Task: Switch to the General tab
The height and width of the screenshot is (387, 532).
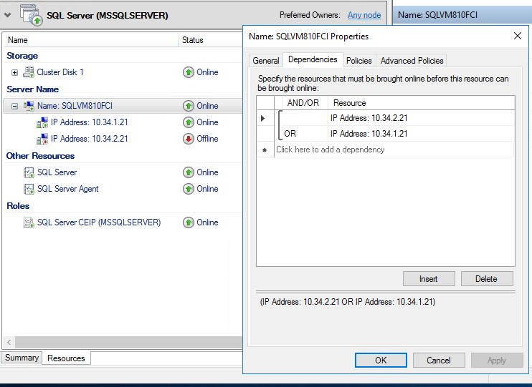Action: pyautogui.click(x=266, y=61)
